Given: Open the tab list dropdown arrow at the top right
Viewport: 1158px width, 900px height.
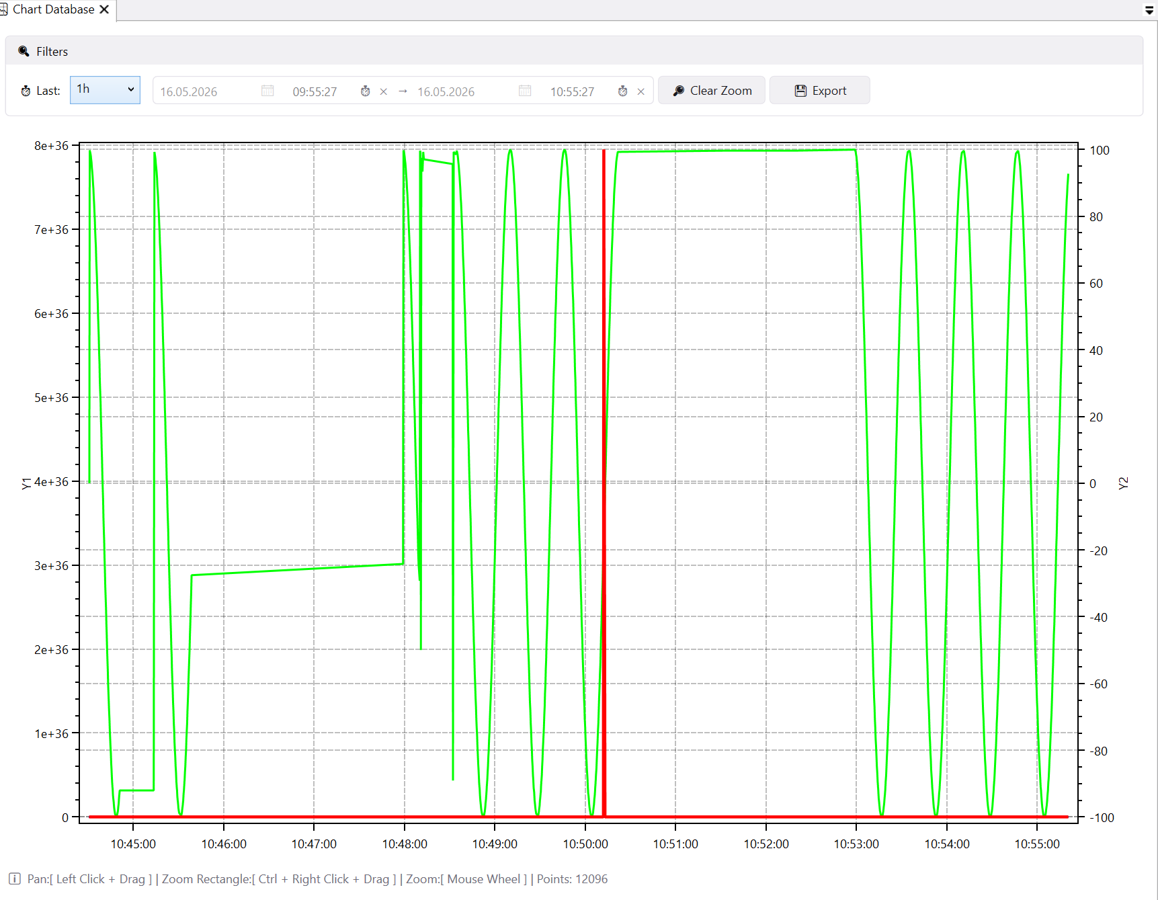Looking at the screenshot, I should click(1149, 10).
